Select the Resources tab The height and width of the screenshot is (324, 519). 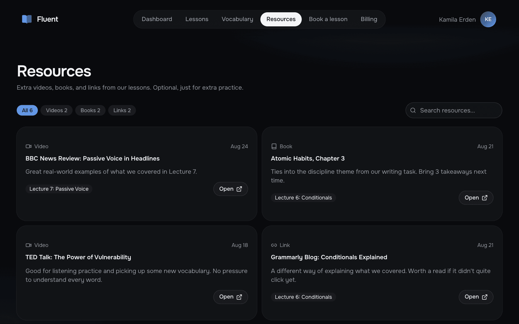[x=281, y=19]
